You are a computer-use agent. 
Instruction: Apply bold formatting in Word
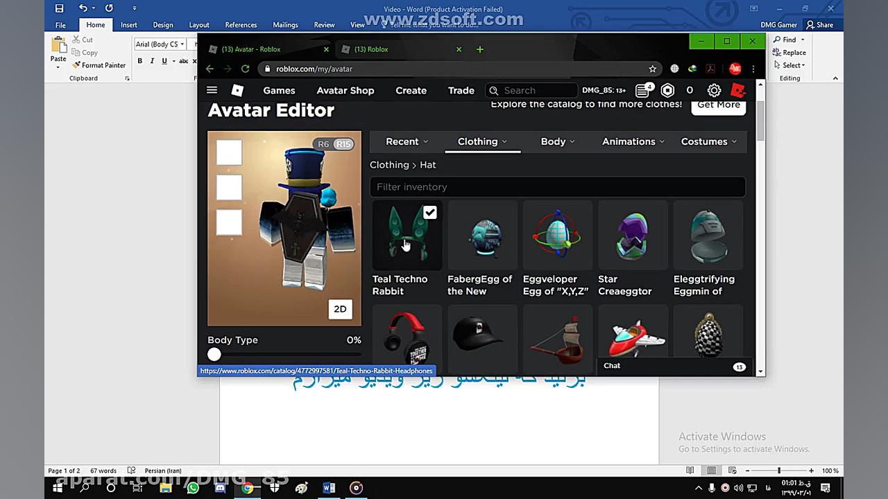139,61
